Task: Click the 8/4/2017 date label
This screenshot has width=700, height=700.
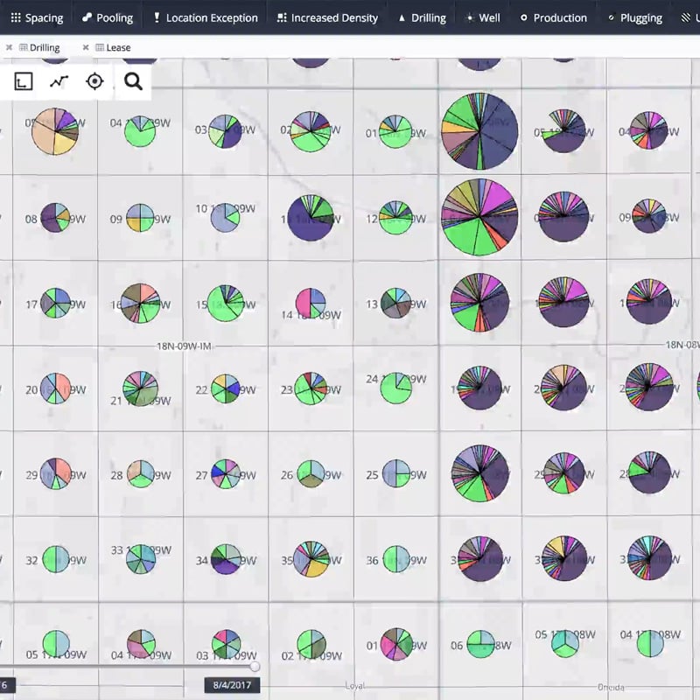Action: (x=232, y=684)
